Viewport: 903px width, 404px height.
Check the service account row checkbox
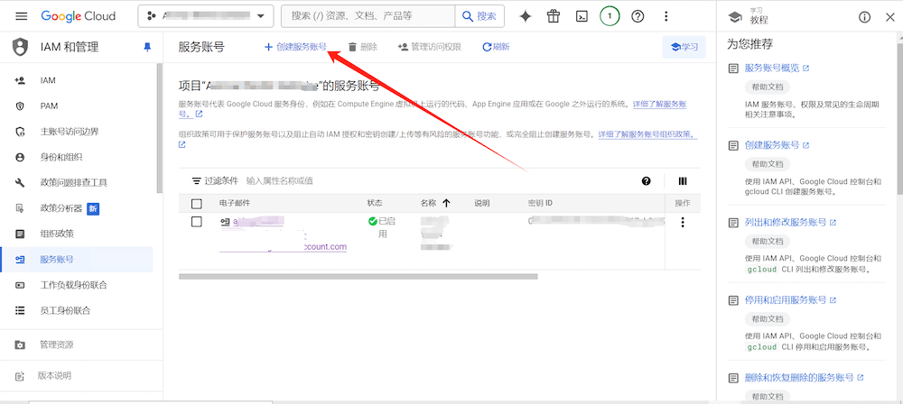[197, 222]
